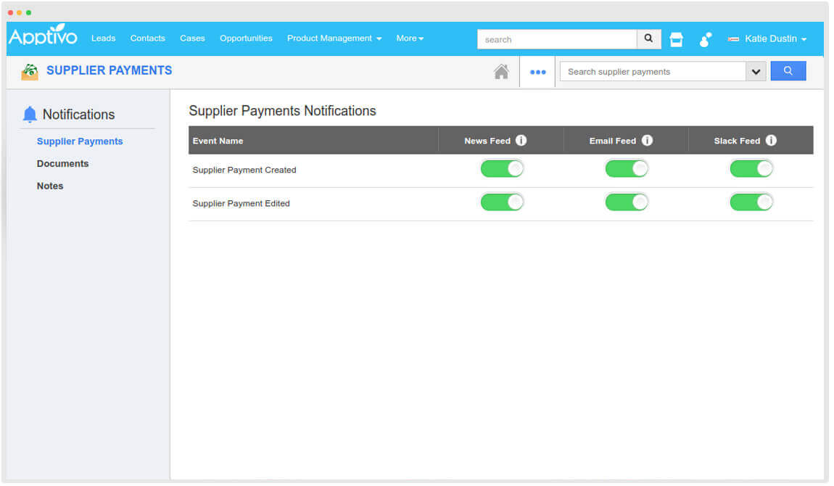Click the Email Feed info icon

click(x=647, y=141)
